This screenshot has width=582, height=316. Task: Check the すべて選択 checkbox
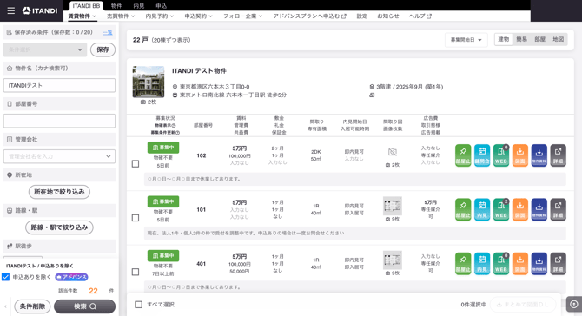point(138,305)
